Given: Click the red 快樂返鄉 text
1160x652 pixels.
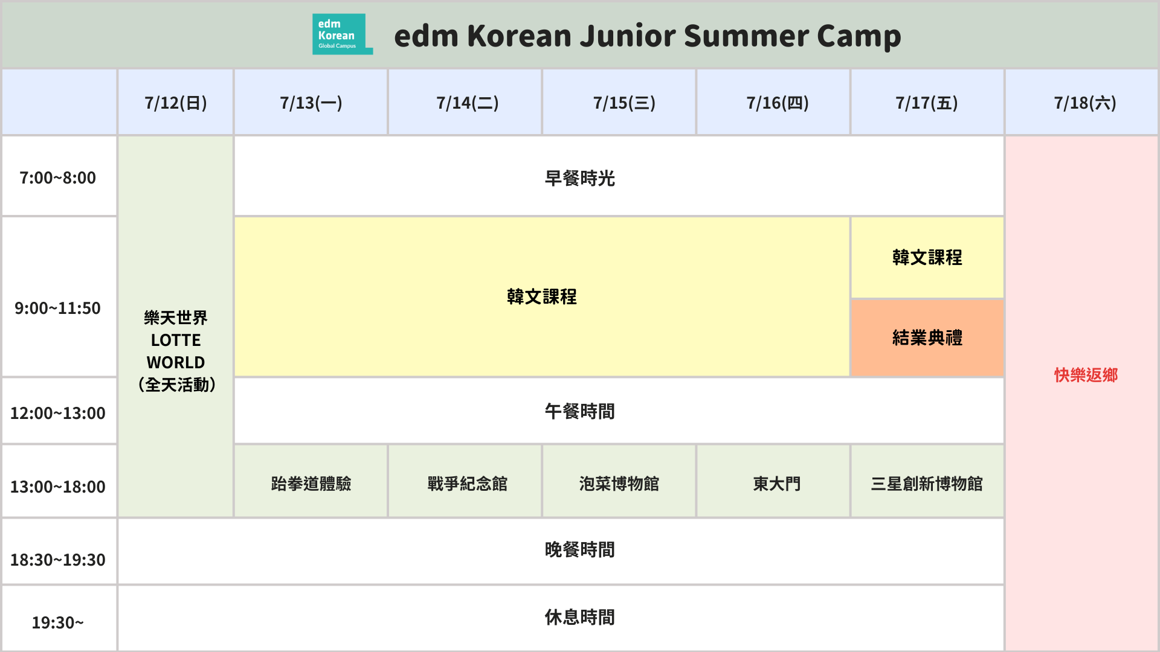Looking at the screenshot, I should pyautogui.click(x=1086, y=375).
